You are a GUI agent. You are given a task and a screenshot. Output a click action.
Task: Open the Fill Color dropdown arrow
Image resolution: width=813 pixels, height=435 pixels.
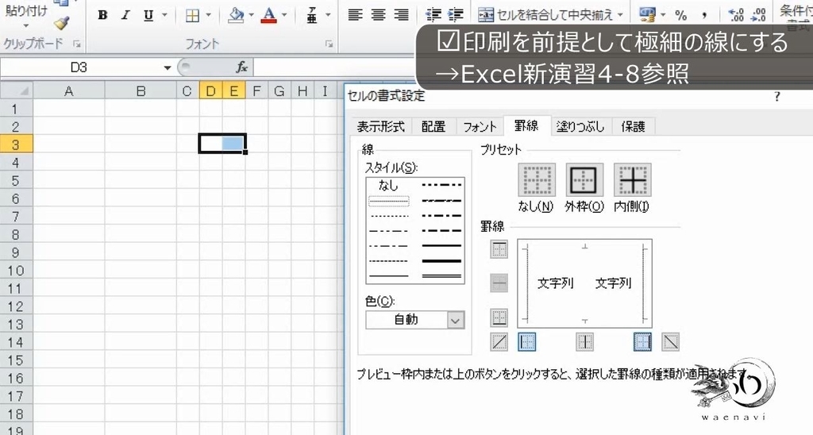click(252, 15)
